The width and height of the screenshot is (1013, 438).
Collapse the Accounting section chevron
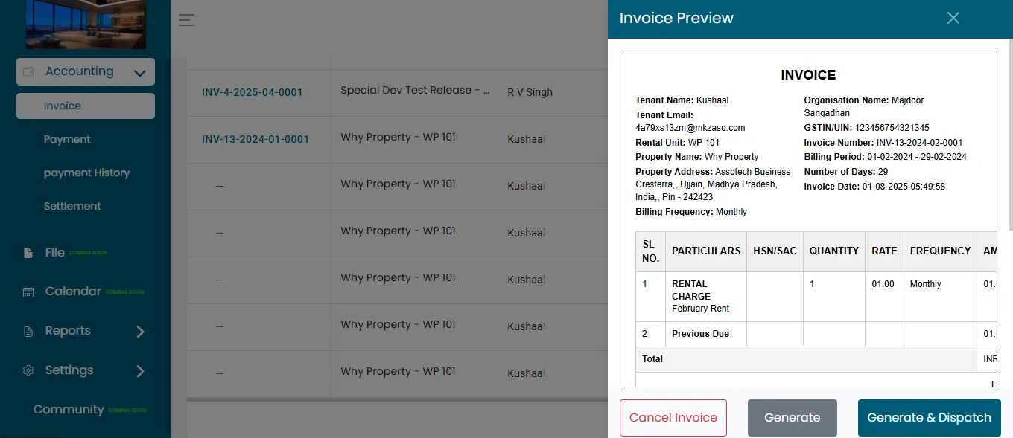[x=139, y=73]
